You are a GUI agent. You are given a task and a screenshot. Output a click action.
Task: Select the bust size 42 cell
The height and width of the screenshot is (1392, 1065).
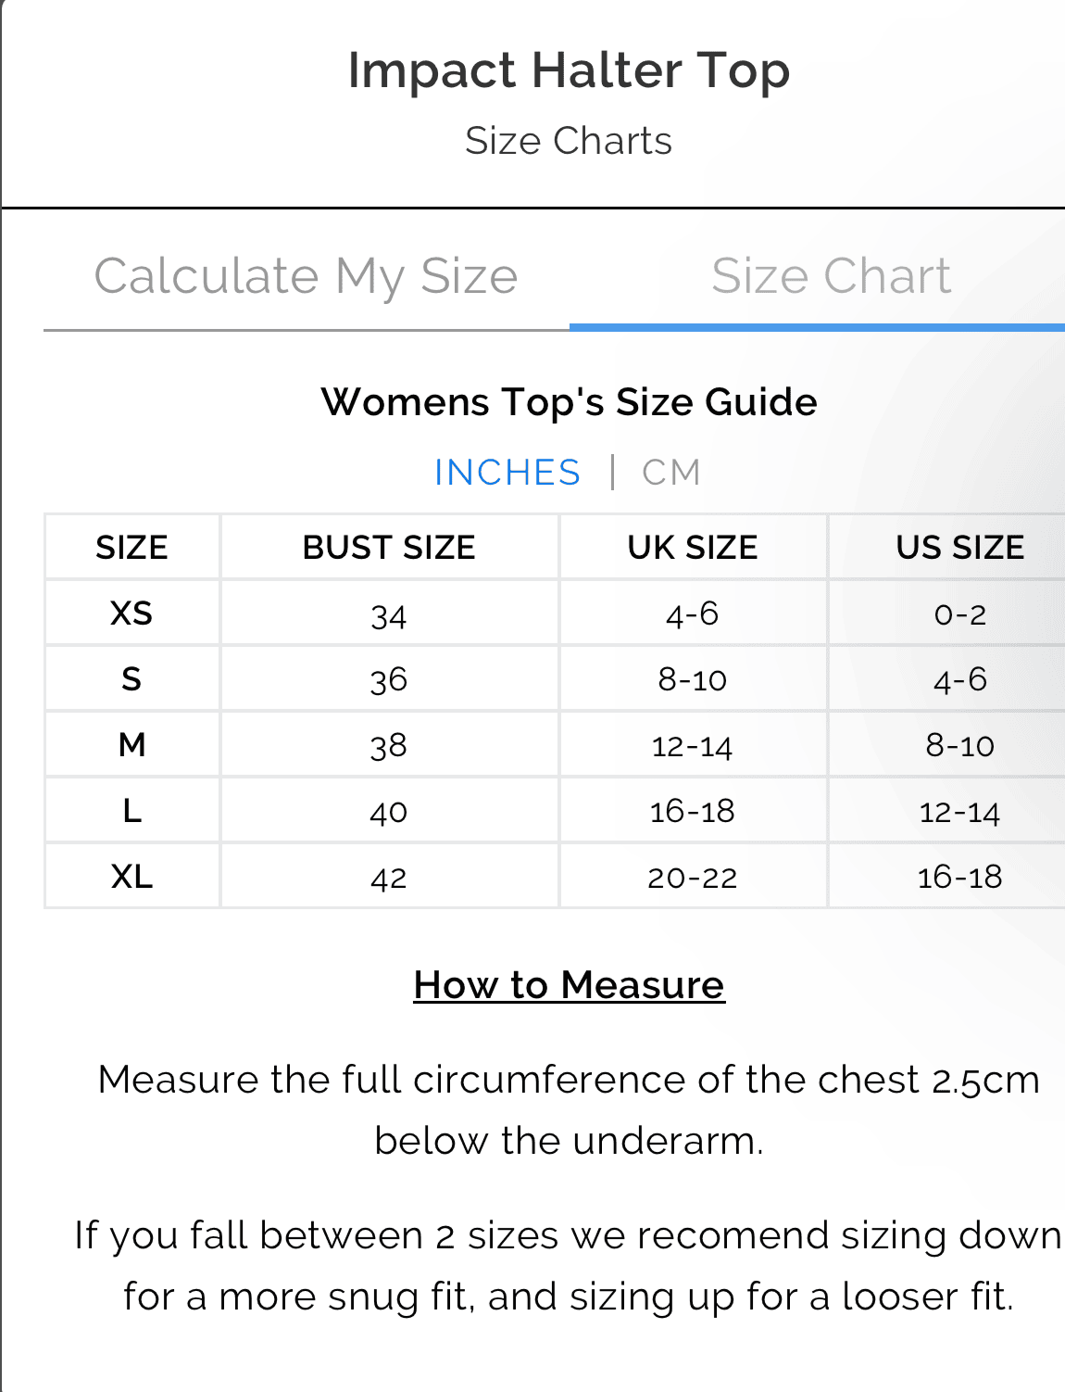click(389, 878)
